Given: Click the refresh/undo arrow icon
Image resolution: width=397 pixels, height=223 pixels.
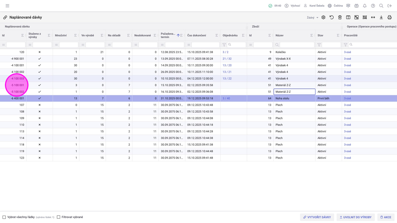Looking at the screenshot, I should pyautogui.click(x=331, y=17).
